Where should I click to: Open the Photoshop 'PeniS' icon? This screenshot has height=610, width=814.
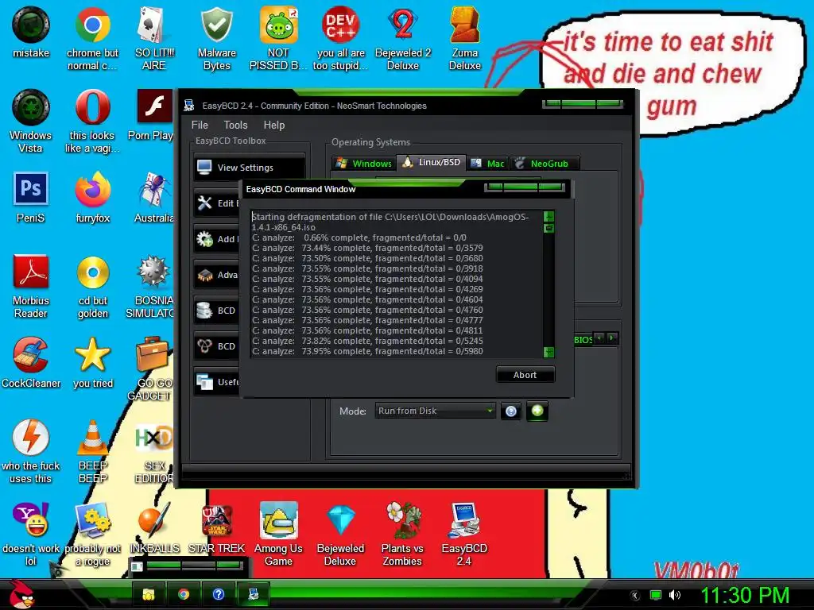click(31, 197)
